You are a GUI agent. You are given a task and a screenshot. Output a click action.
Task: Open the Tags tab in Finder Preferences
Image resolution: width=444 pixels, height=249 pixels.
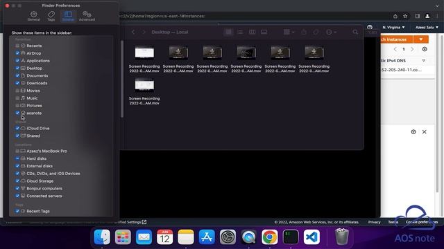[x=51, y=16]
